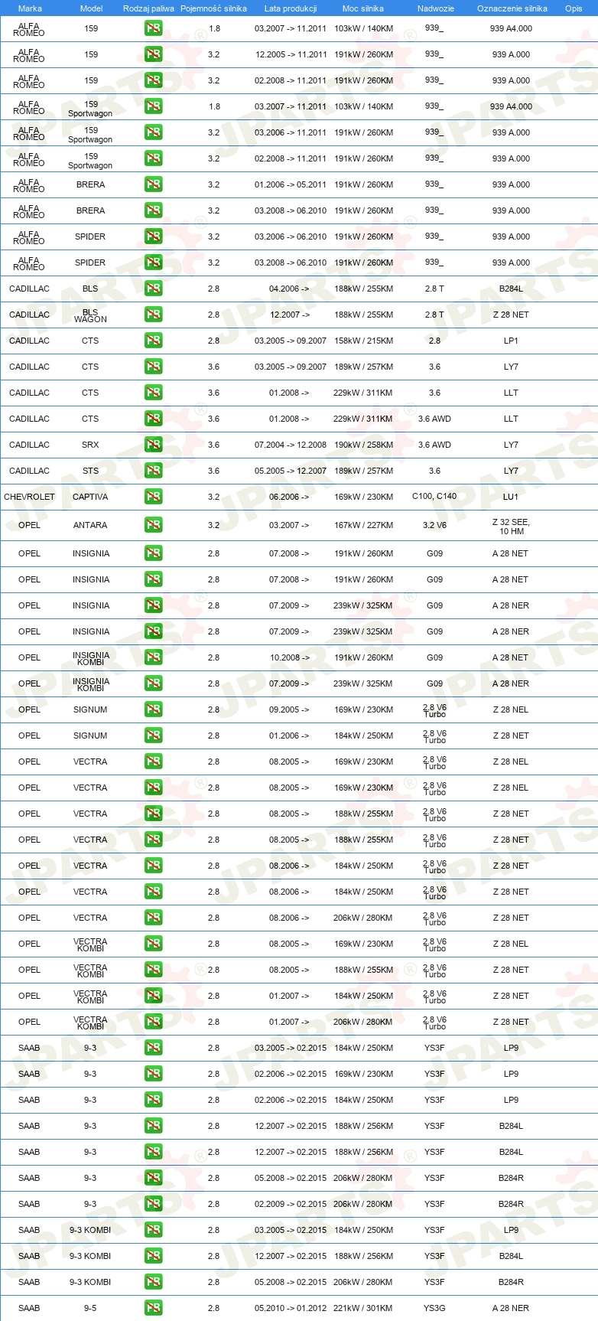Click fuel icon for 159 Sportwagon 03.2006 row
The height and width of the screenshot is (1321, 598).
[154, 132]
